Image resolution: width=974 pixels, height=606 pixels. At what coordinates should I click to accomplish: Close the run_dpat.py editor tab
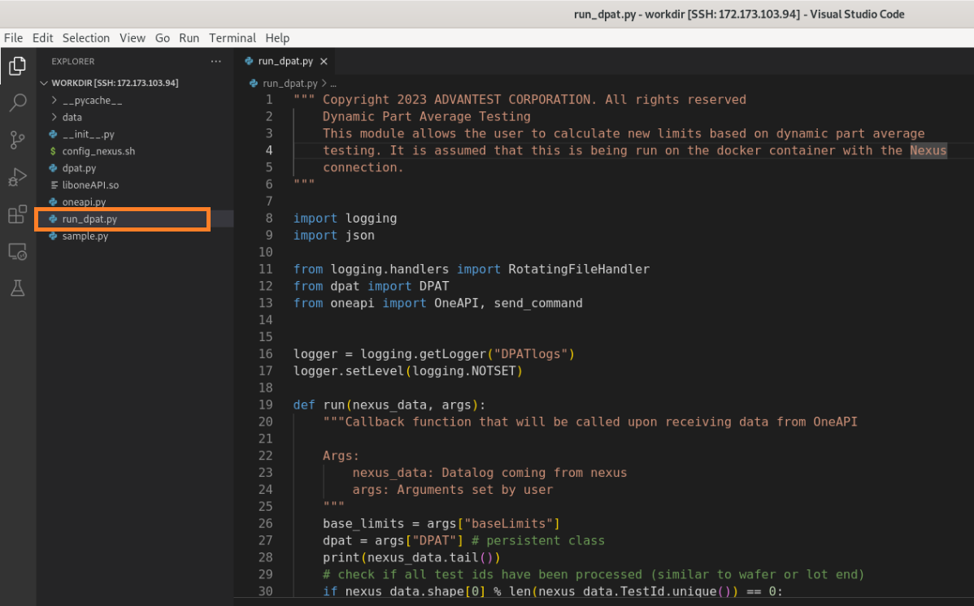324,62
